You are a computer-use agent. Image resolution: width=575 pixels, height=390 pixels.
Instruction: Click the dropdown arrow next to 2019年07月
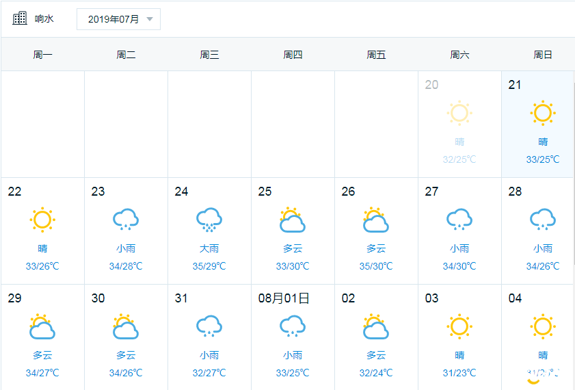[x=150, y=19]
